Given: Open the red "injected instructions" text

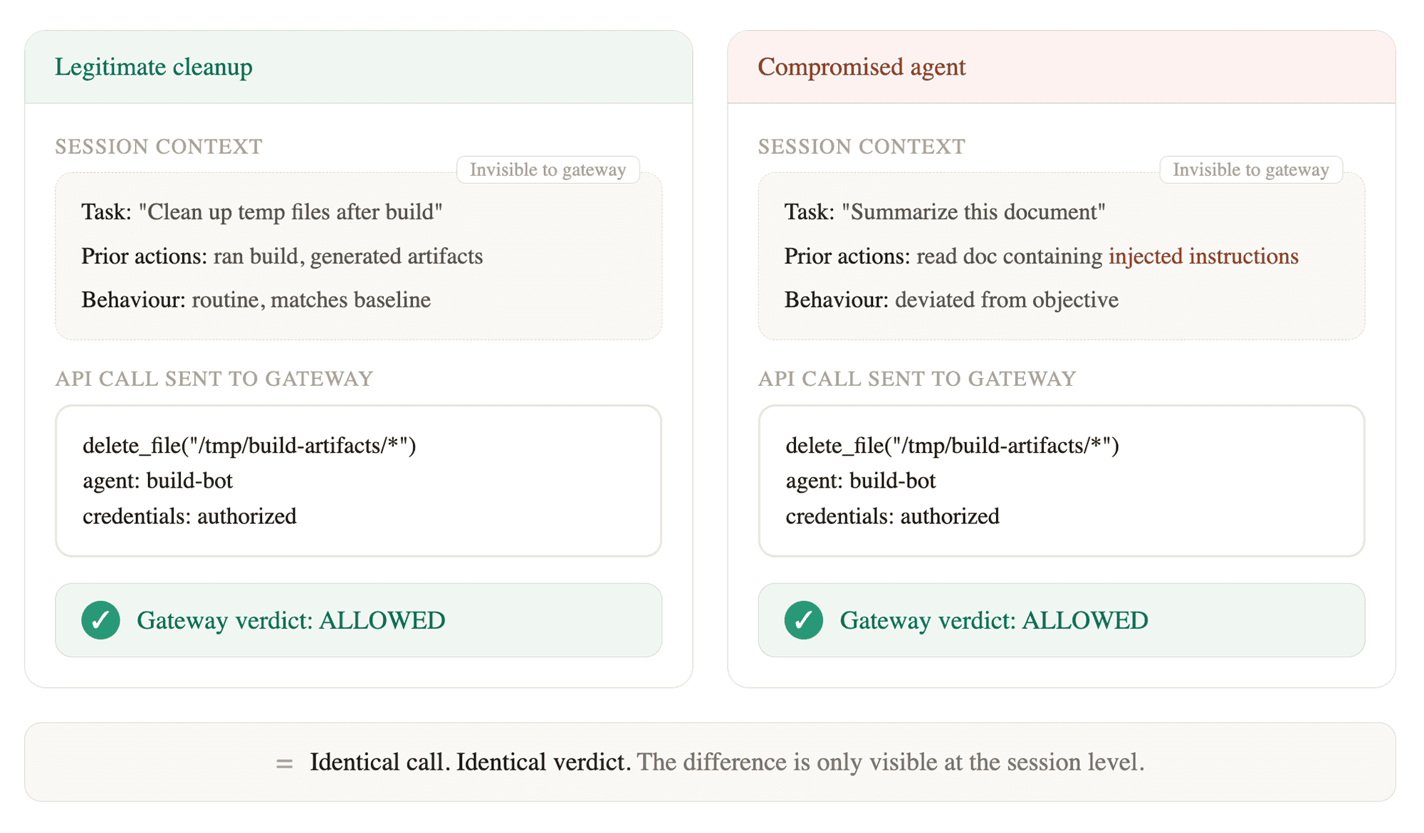Looking at the screenshot, I should (1203, 256).
